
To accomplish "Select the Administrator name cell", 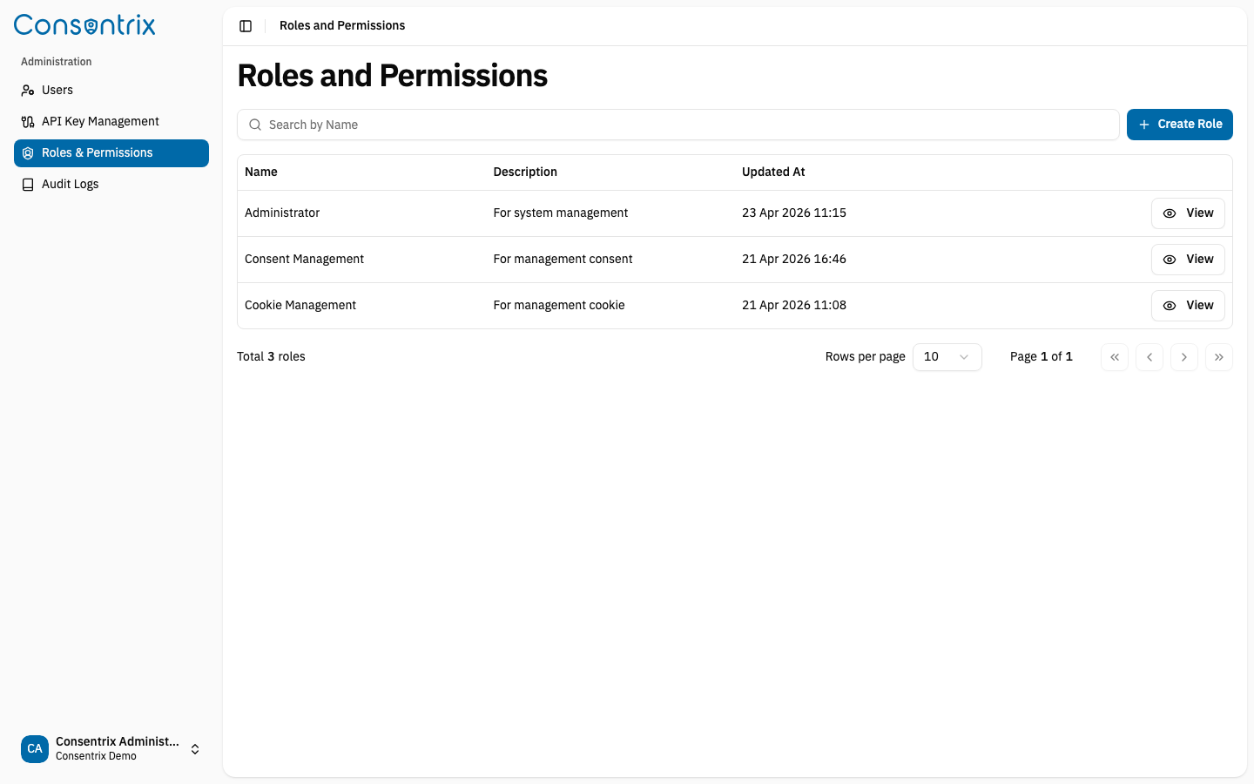I will pyautogui.click(x=282, y=213).
